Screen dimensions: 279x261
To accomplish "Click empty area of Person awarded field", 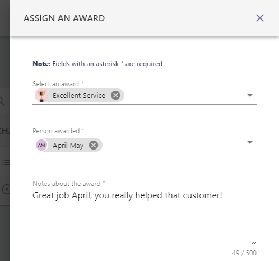I will coord(174,145).
